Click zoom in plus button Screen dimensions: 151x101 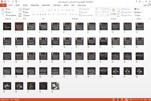(x=142, y=100)
